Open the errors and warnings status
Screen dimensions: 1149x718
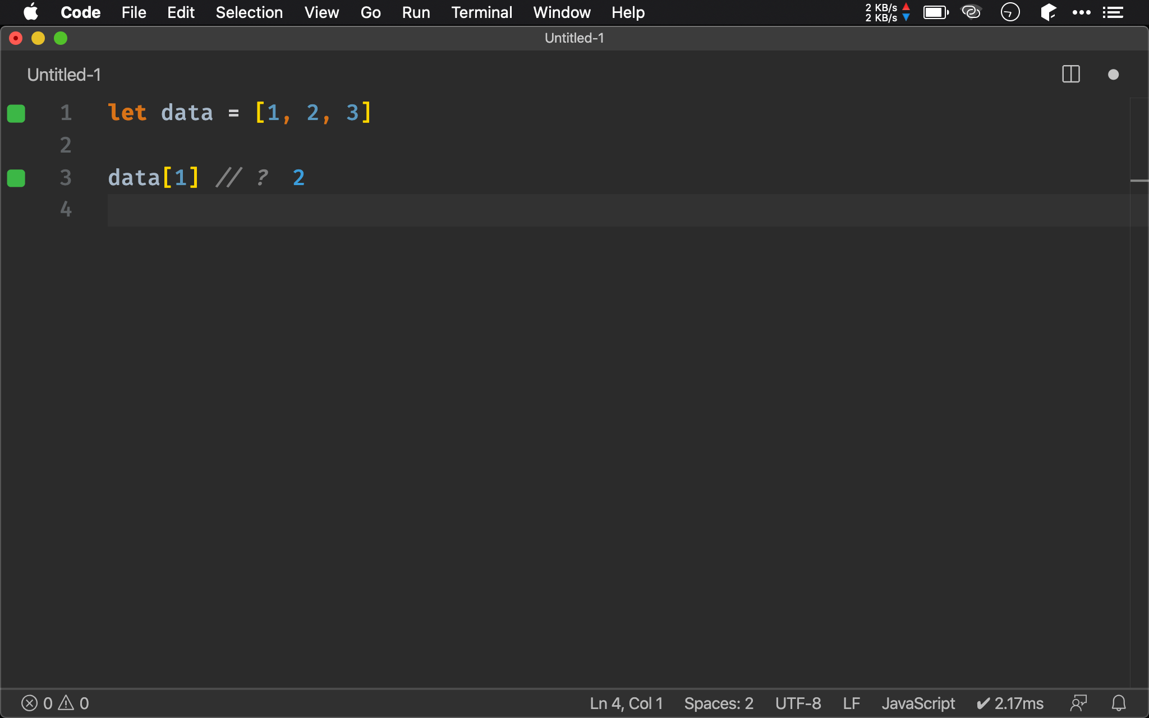tap(55, 703)
